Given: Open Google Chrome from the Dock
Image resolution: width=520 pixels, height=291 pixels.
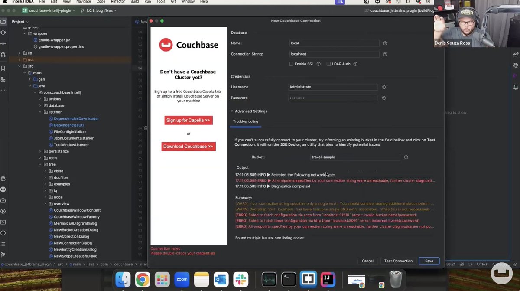Looking at the screenshot, I should coord(143,279).
